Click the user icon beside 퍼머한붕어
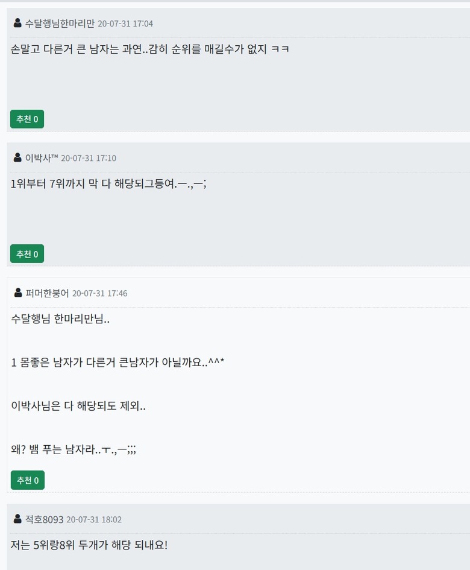The height and width of the screenshot is (570, 470). point(17,293)
